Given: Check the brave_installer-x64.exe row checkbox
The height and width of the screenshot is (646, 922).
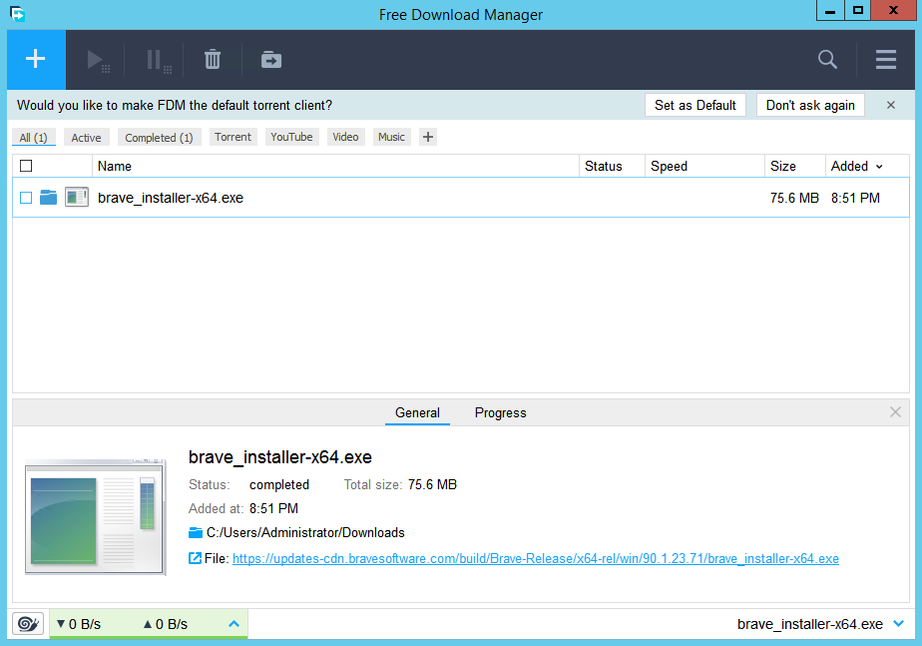Looking at the screenshot, I should 26,198.
